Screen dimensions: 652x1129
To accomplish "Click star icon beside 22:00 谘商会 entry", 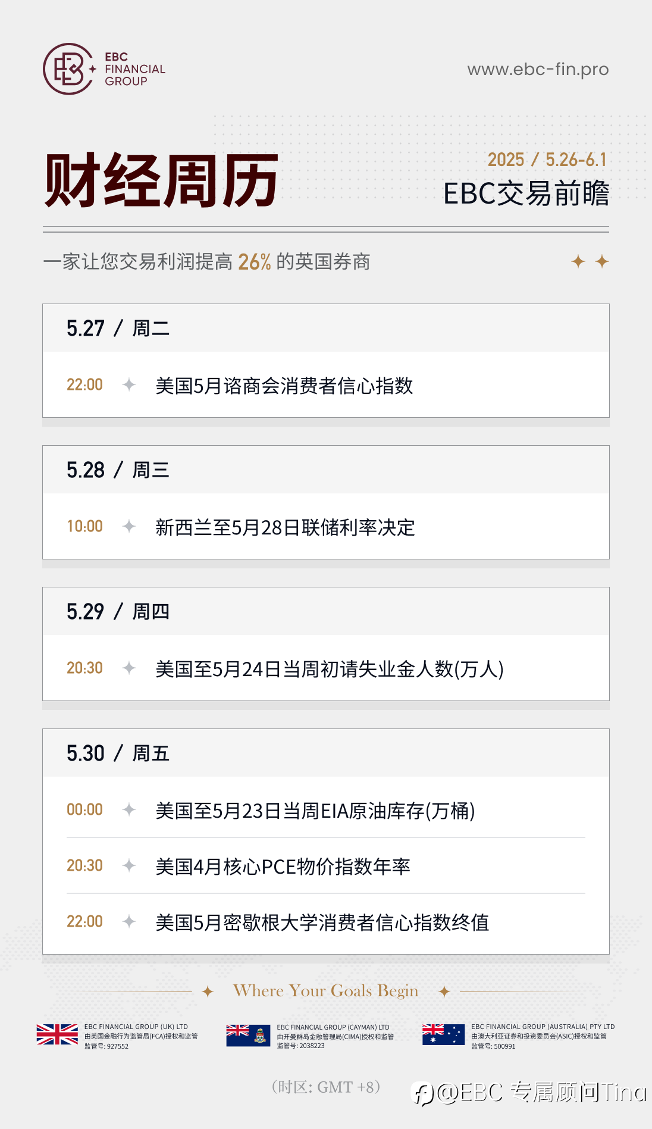I will (x=129, y=384).
